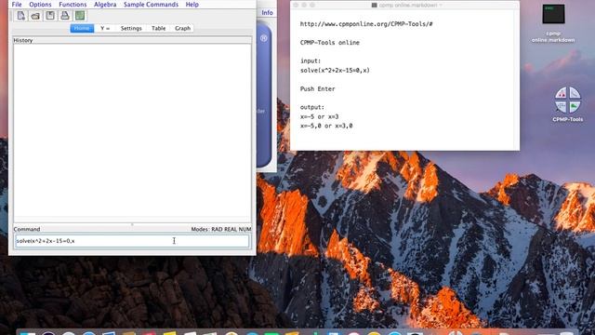595x335 pixels.
Task: Click the solve(x^2+2x-15=0,x) line in text window
Action: [x=335, y=71]
